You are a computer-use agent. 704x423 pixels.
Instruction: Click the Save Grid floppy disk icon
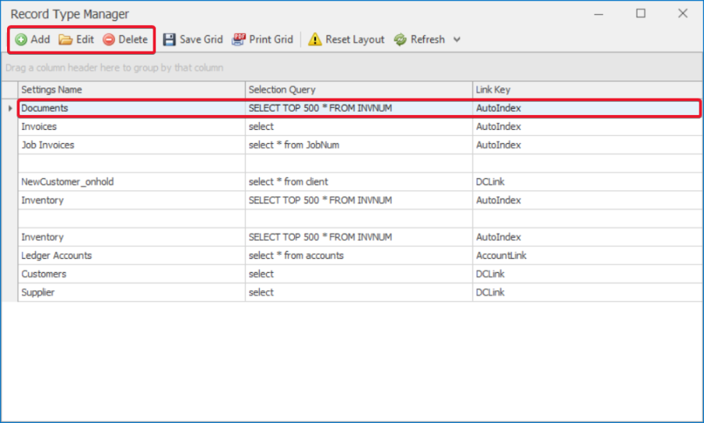tap(169, 40)
